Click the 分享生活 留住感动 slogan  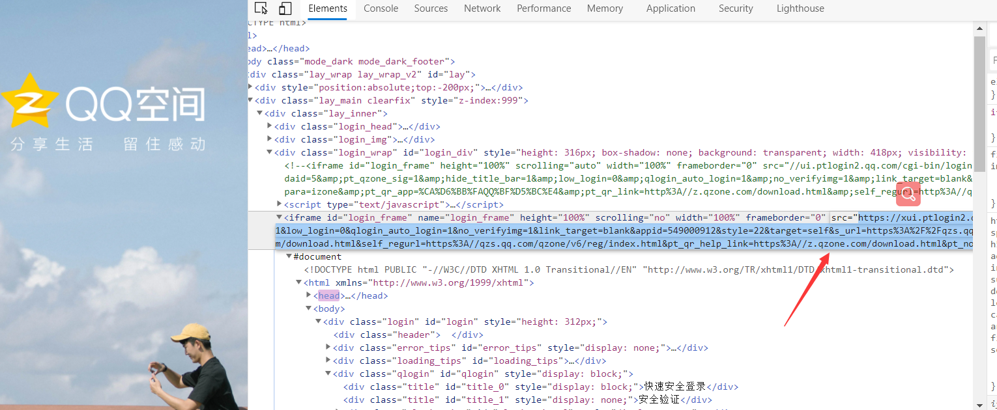click(108, 144)
